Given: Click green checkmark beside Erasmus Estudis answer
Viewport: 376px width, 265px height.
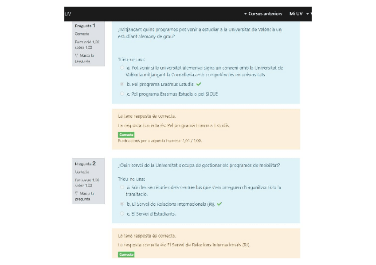Looking at the screenshot, I should pos(199,84).
